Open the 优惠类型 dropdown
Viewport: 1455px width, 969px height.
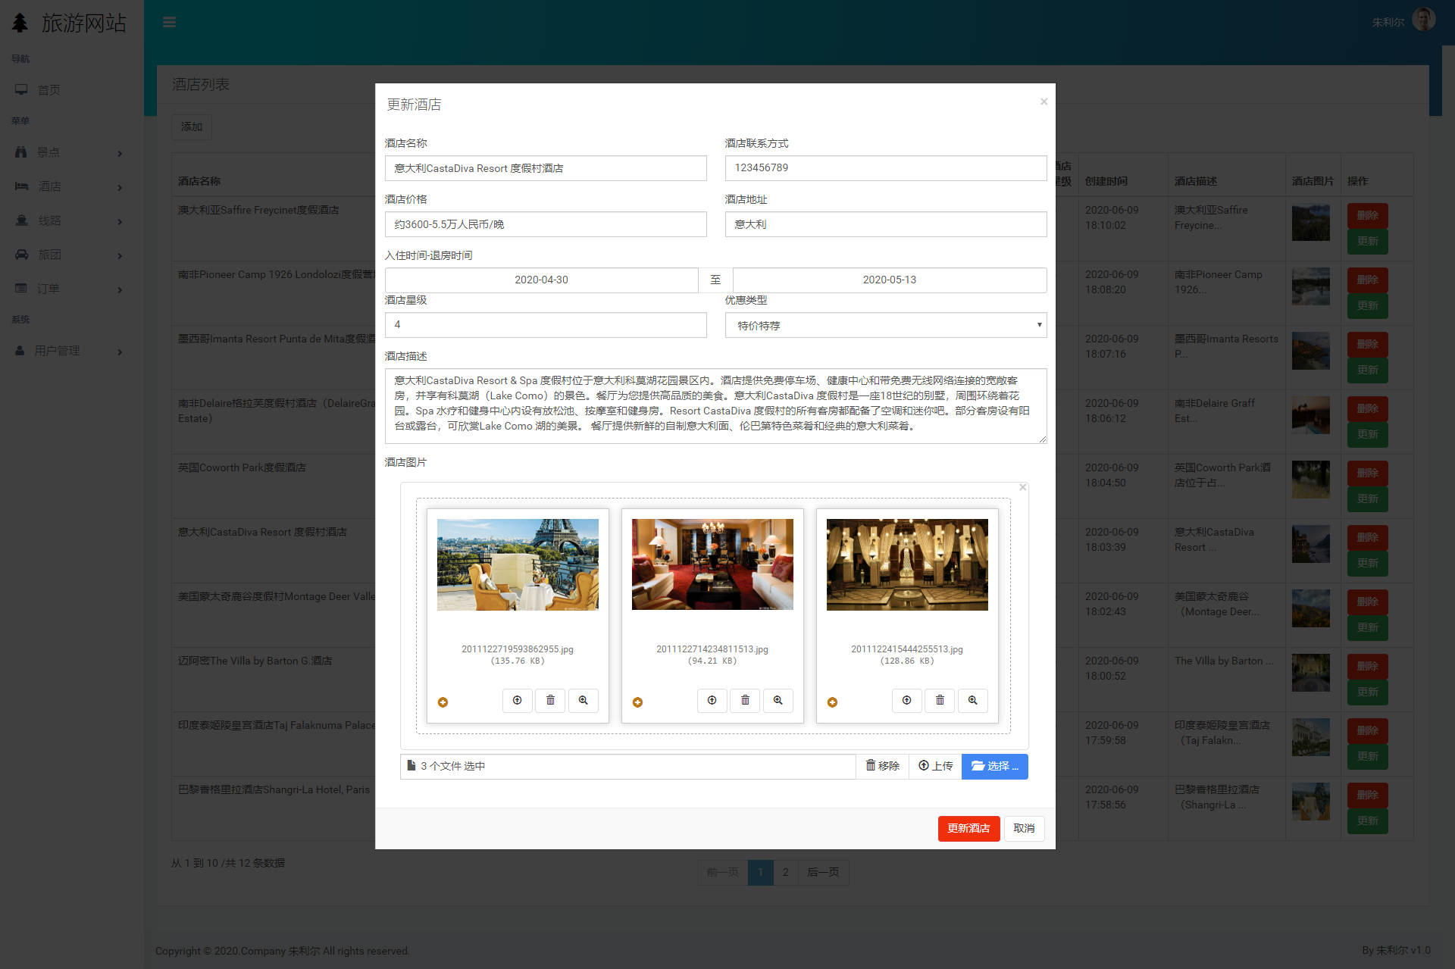point(885,325)
